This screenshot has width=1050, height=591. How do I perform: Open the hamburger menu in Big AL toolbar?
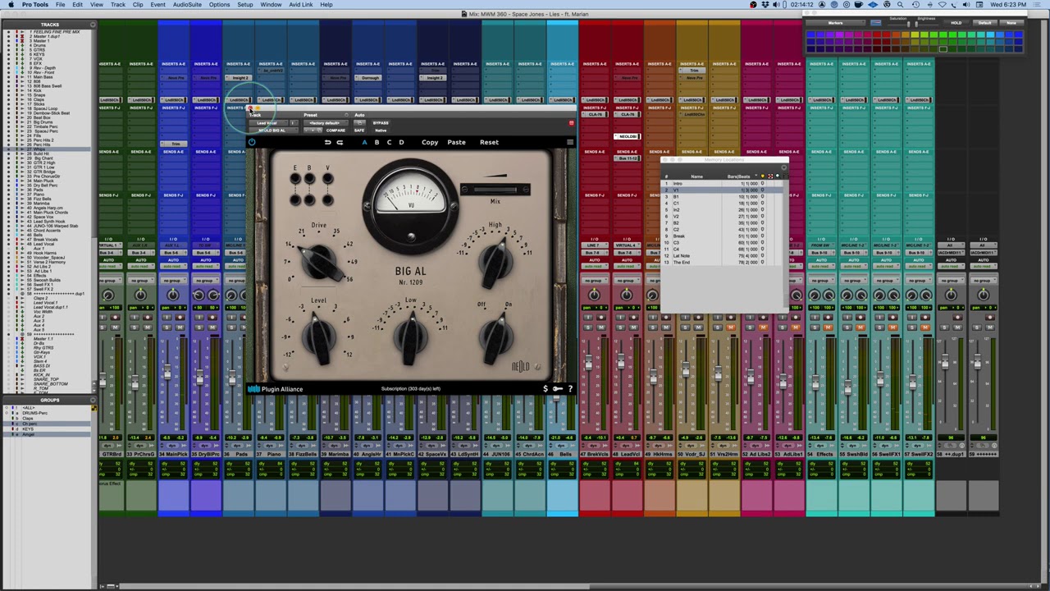[570, 142]
